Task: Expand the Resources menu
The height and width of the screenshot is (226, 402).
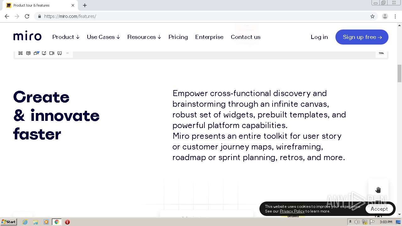Action: tap(144, 37)
